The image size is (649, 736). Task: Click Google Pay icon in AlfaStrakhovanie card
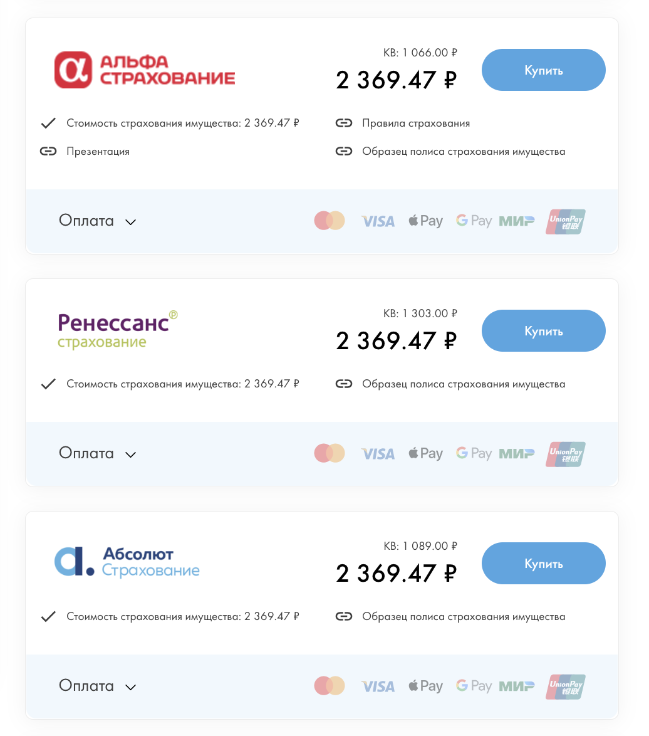pos(474,221)
